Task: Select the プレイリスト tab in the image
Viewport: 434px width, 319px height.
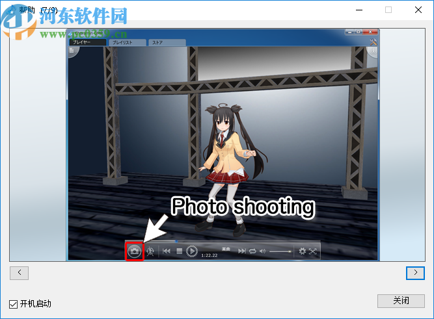Action: 128,42
